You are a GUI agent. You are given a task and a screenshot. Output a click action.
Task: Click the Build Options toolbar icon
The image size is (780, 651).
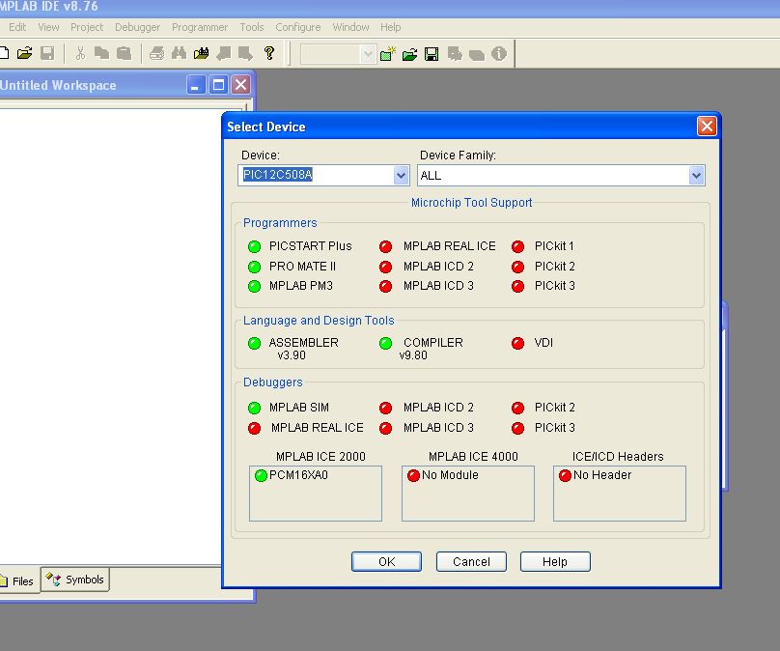454,54
